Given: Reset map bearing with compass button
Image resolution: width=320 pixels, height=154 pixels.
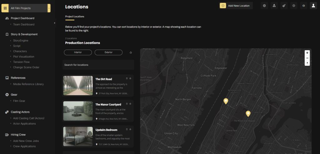Looking at the screenshot, I should (x=307, y=63).
